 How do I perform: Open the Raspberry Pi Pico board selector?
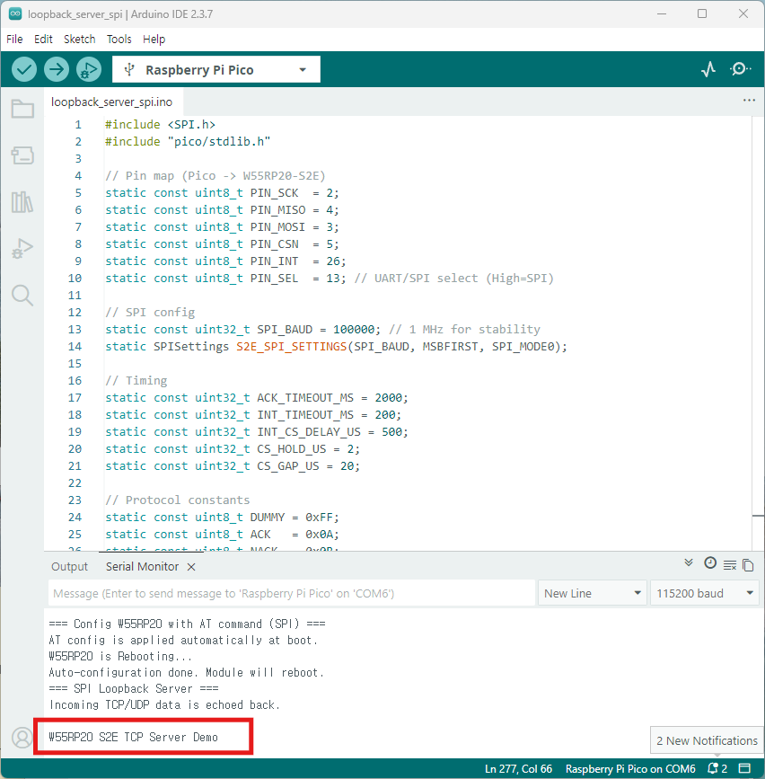point(215,70)
